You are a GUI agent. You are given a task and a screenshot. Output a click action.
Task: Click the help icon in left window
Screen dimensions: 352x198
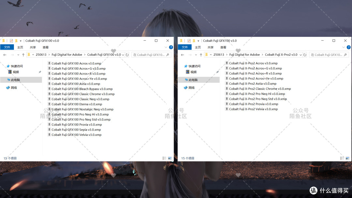click(x=171, y=47)
